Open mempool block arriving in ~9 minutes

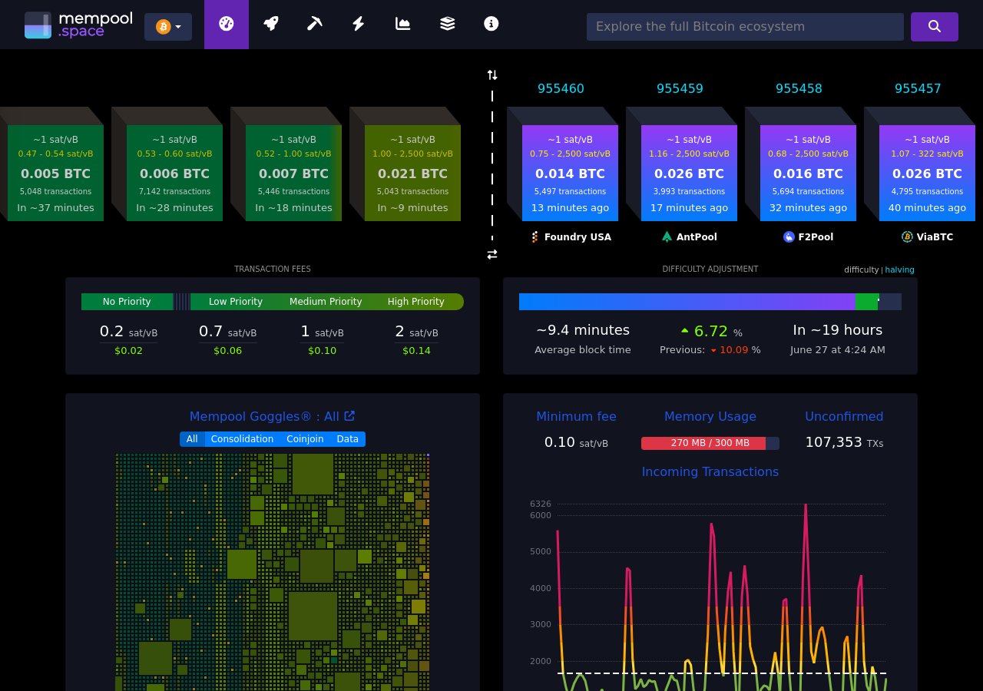(412, 173)
